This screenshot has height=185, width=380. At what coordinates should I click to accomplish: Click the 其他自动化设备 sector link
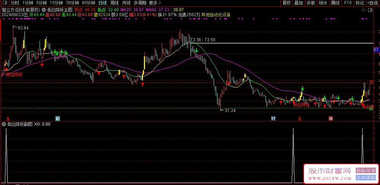[x=216, y=15]
